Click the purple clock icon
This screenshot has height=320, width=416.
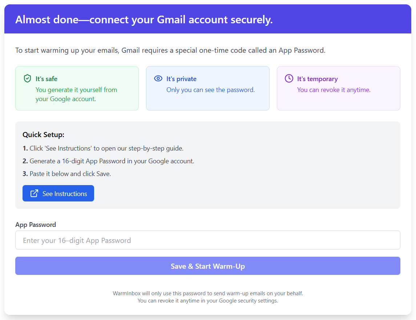click(289, 78)
